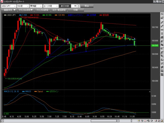Click the pencil note icon in bottom bar
The width and height of the screenshot is (164, 123).
click(139, 121)
